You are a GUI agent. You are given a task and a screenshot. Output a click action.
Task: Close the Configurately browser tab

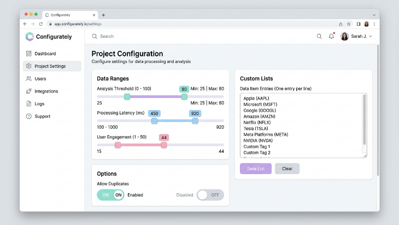(94, 15)
